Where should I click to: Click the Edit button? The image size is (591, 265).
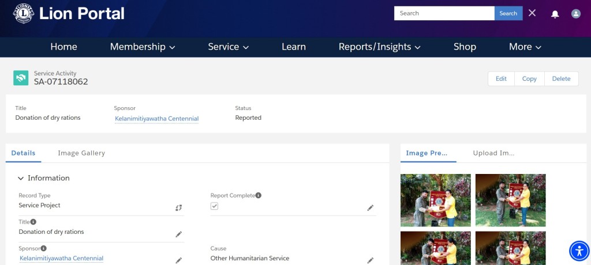click(501, 79)
